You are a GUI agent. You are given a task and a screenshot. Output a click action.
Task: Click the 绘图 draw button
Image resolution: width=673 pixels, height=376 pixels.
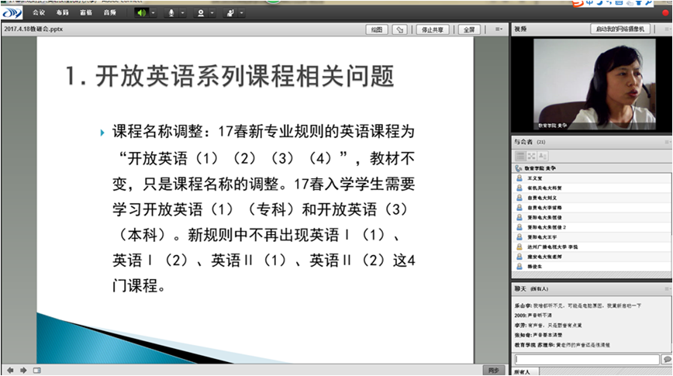(x=376, y=29)
